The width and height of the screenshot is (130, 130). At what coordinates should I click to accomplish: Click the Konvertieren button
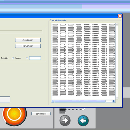28,46
